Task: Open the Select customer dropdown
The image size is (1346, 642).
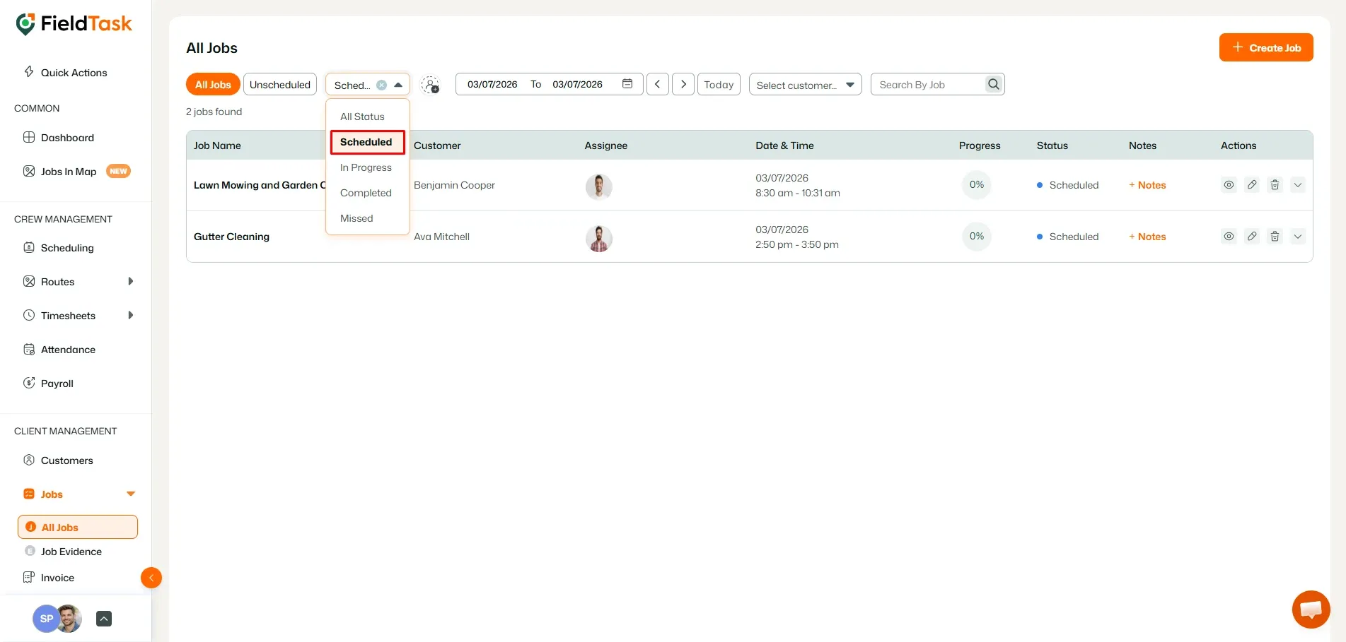Action: point(805,84)
